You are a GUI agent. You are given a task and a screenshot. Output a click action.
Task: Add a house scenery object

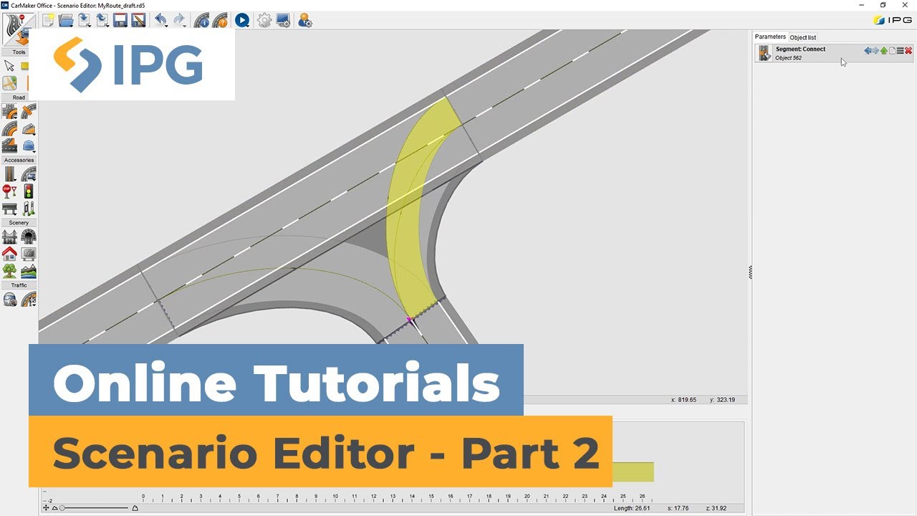10,254
